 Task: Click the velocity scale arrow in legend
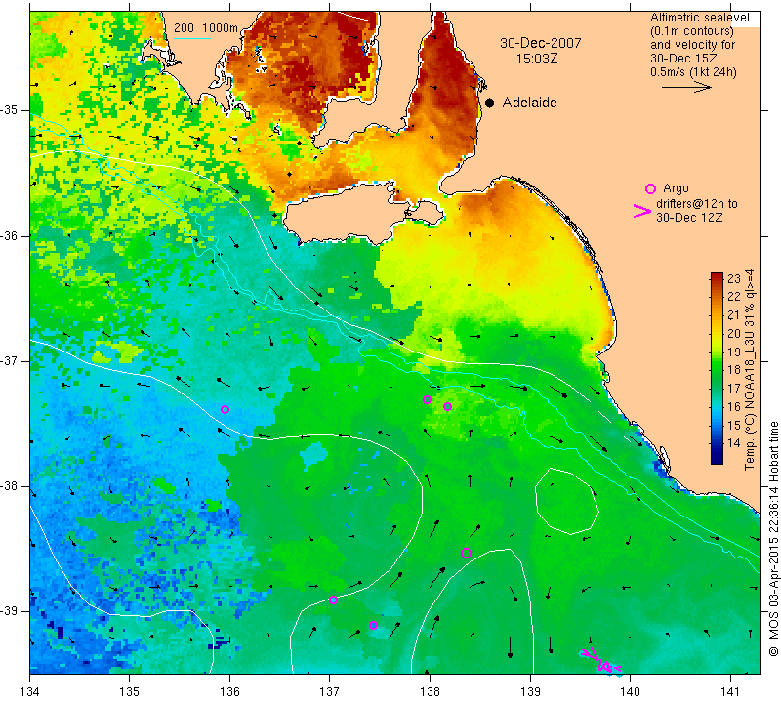[686, 87]
